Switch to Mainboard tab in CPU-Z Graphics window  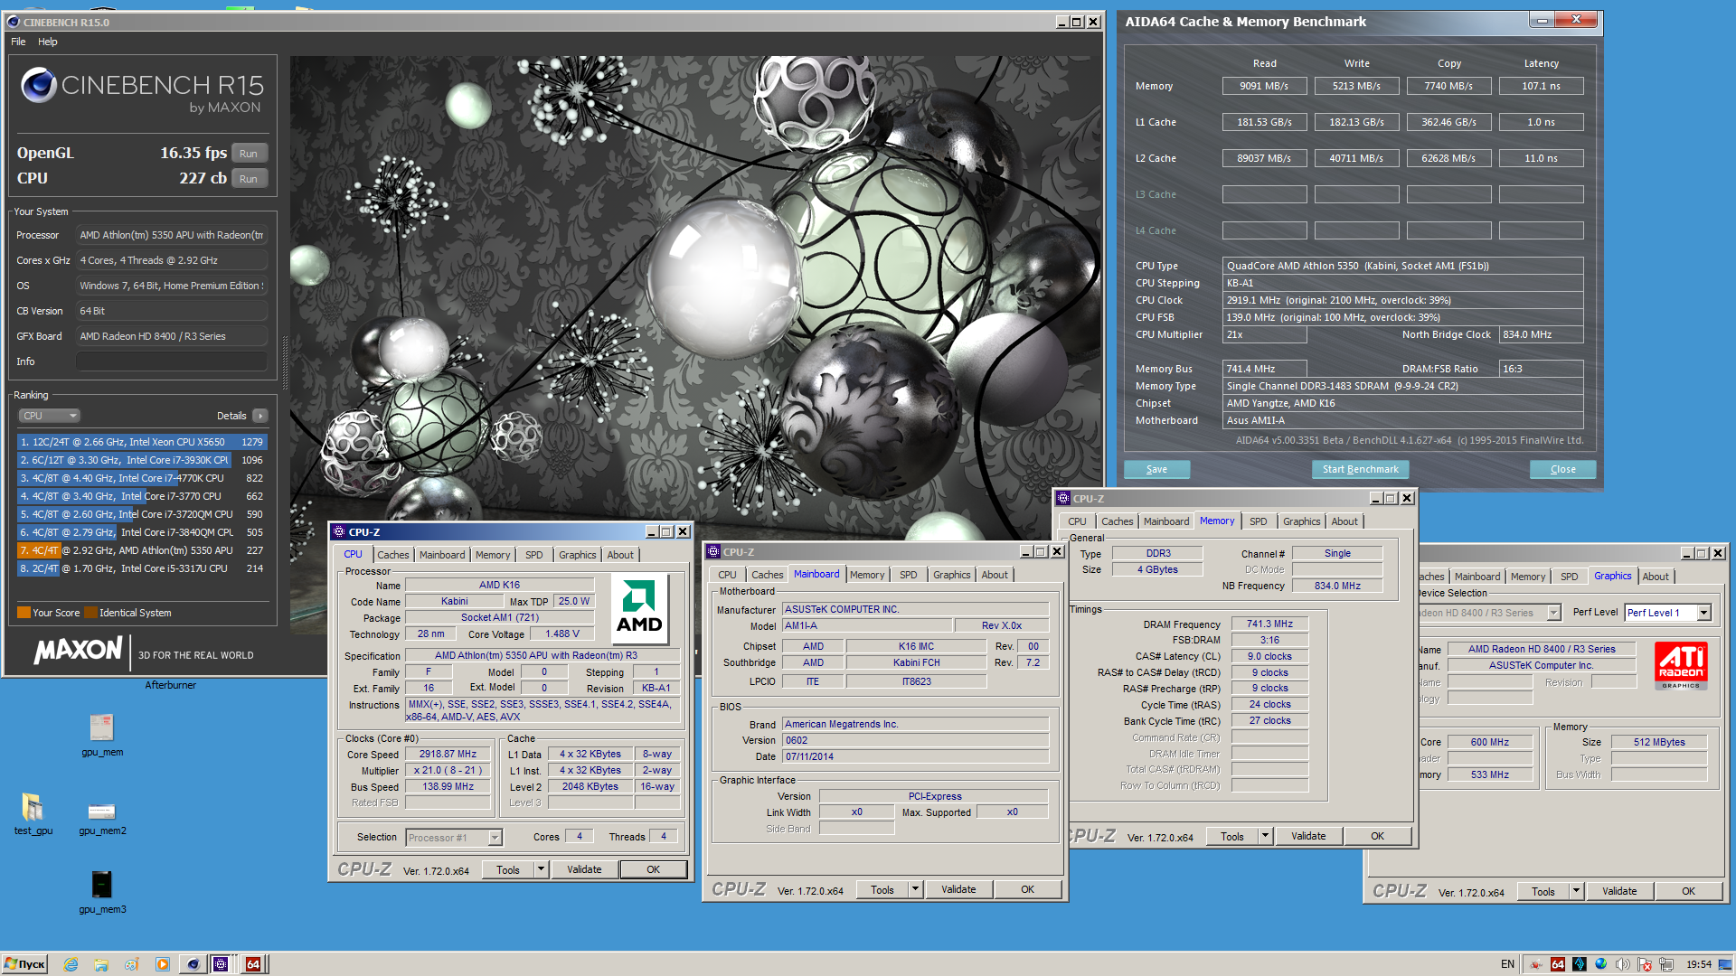click(x=1477, y=577)
